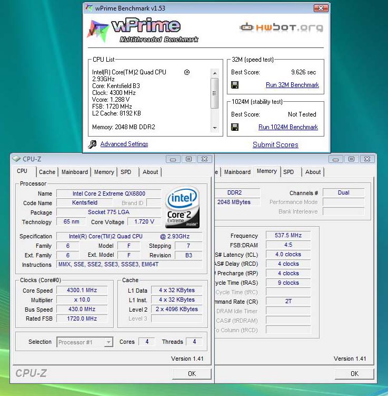This screenshot has width=388, height=396.
Task: Open the Advanced Settings link
Action: (124, 144)
